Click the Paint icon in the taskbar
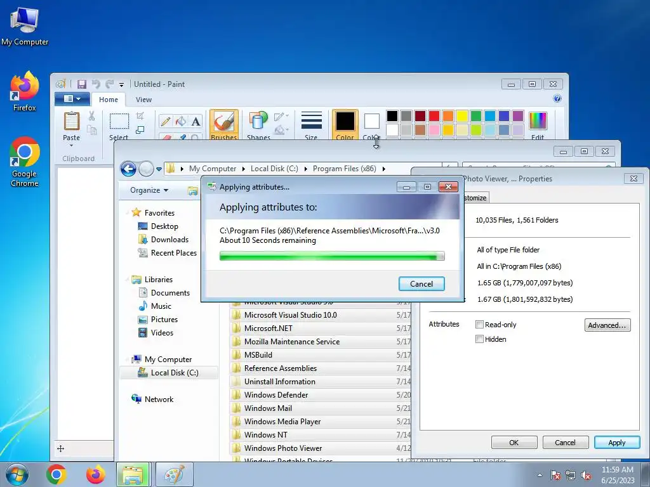Viewport: 650px width, 487px height. tap(174, 474)
